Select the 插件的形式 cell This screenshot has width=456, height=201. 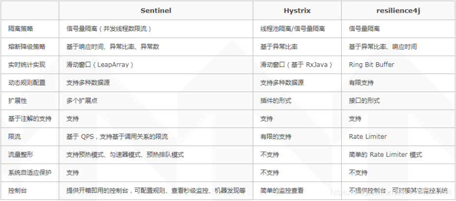click(x=276, y=100)
